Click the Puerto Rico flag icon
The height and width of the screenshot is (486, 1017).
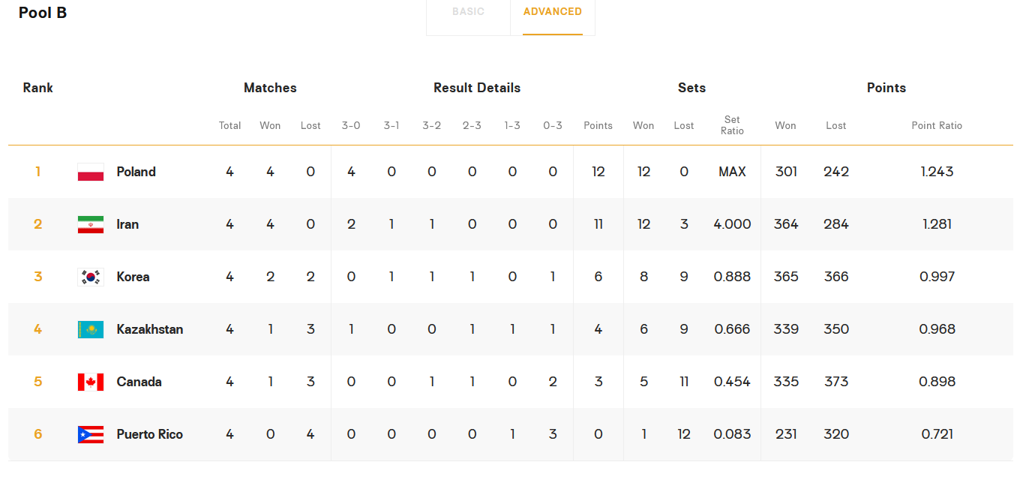tap(91, 434)
